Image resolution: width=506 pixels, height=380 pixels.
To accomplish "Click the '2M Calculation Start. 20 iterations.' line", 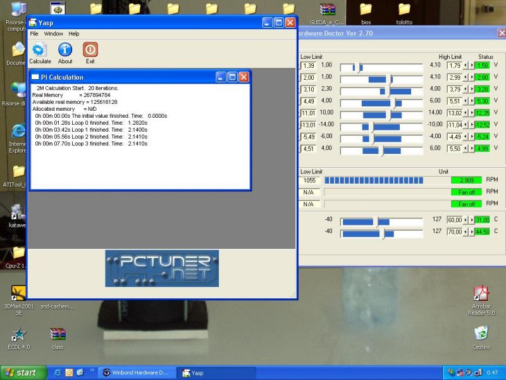I will (x=78, y=88).
